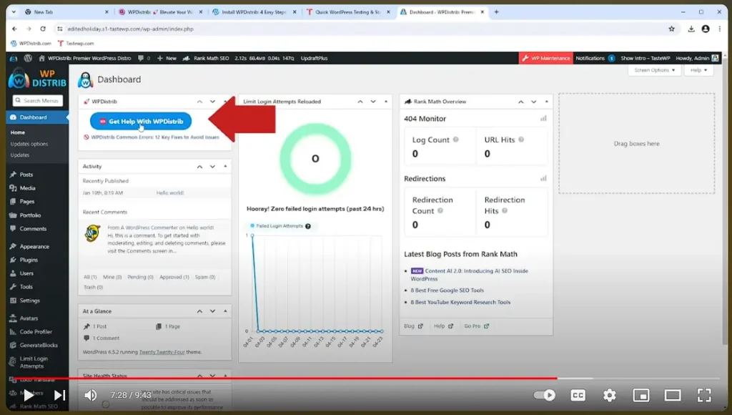Screen dimensions: 732x415
Task: Select Dashboard in sidebar
Action: click(x=33, y=117)
